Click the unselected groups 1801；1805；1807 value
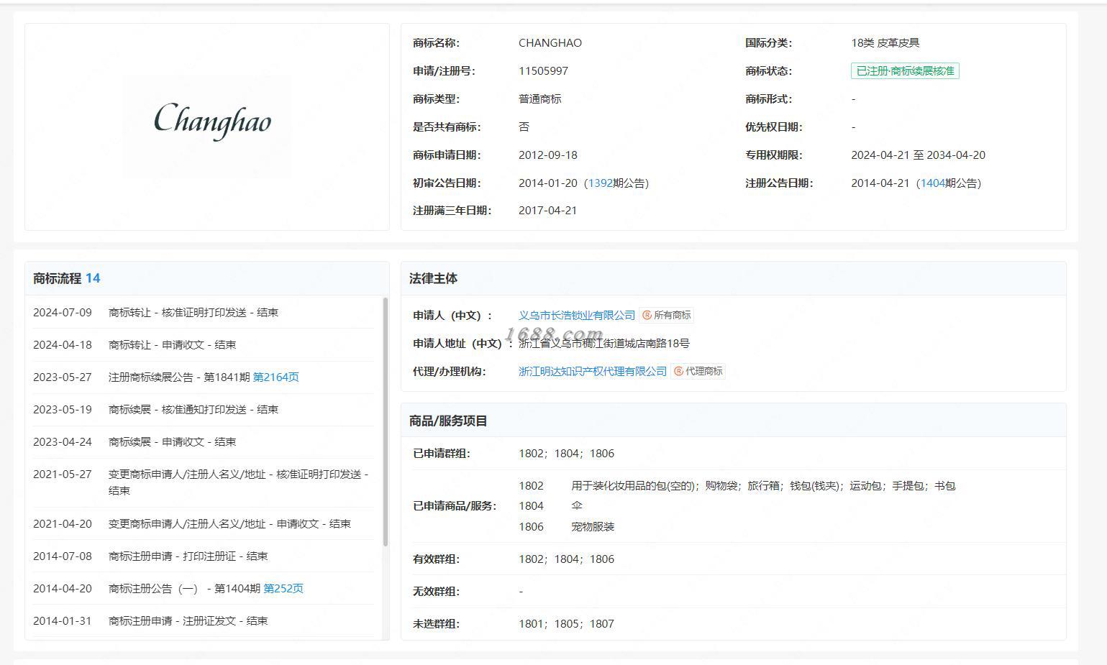The width and height of the screenshot is (1107, 665). [567, 624]
